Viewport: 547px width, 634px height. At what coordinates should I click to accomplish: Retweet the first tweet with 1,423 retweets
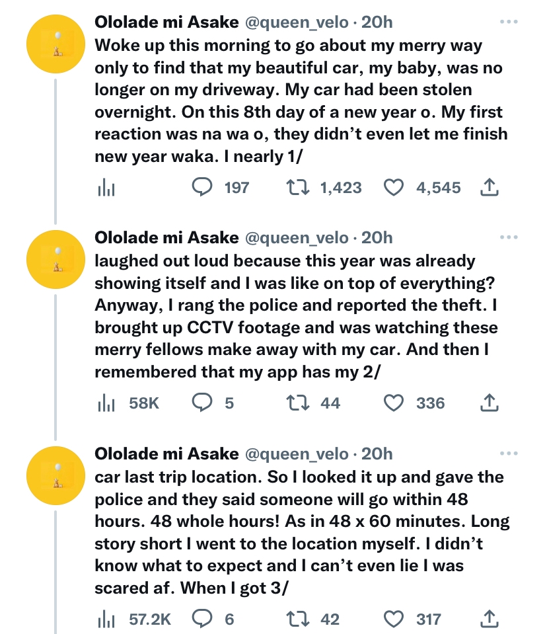point(323,188)
